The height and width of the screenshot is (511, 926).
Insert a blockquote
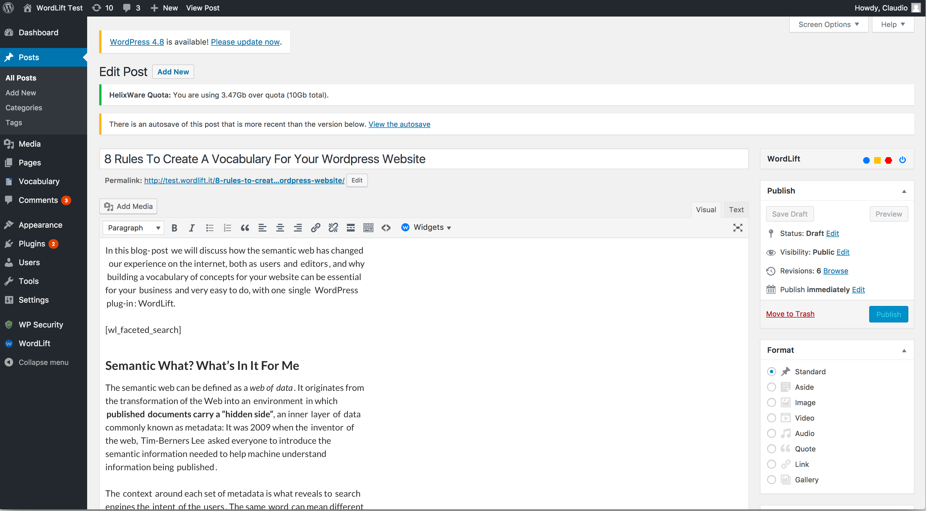tap(245, 227)
